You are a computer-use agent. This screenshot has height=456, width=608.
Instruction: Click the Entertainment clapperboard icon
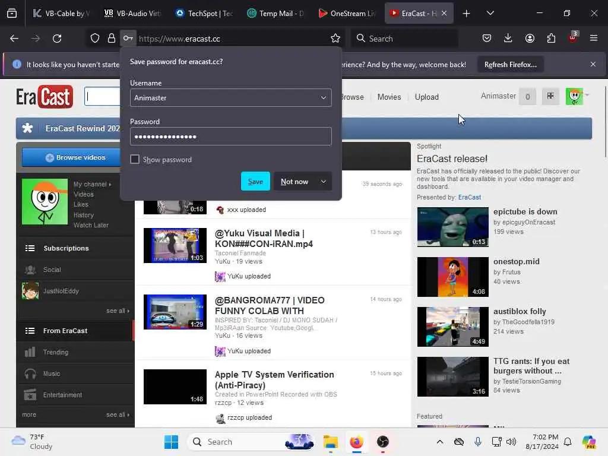pyautogui.click(x=30, y=395)
